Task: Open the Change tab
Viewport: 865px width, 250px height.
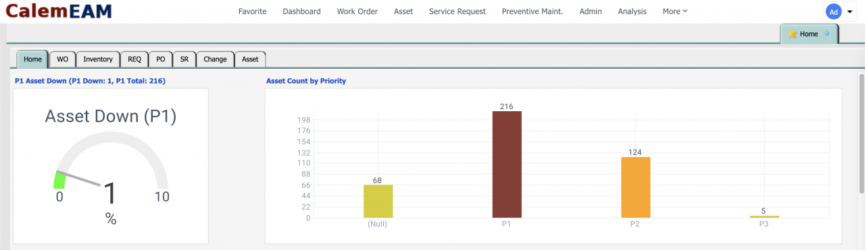Action: tap(215, 59)
